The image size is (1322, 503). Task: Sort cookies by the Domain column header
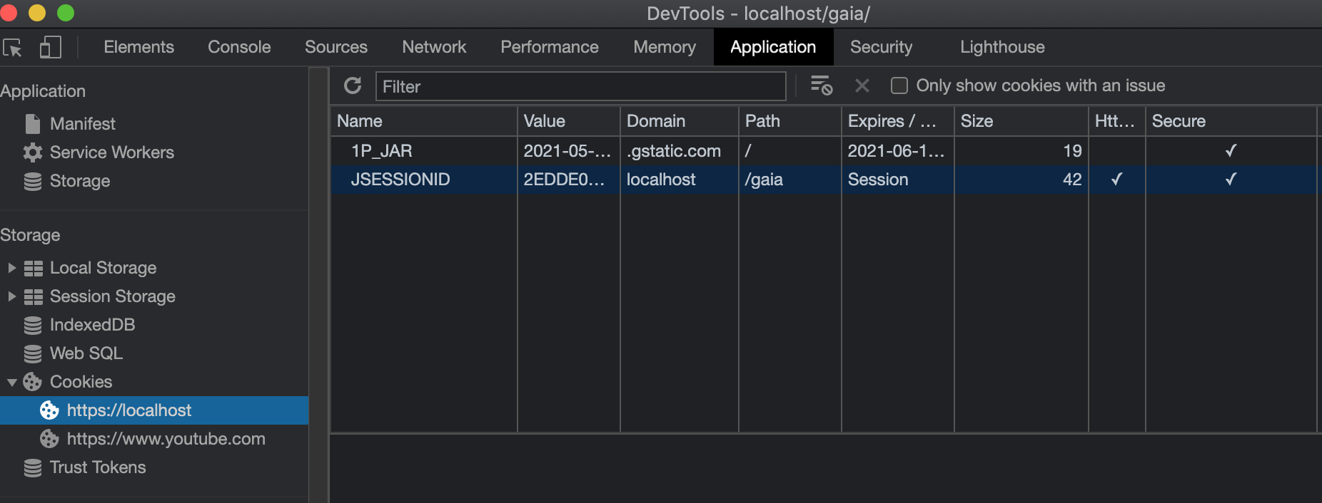point(678,121)
